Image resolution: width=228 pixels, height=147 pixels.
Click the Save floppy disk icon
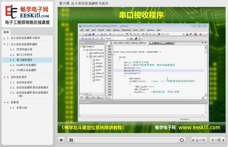89,34
